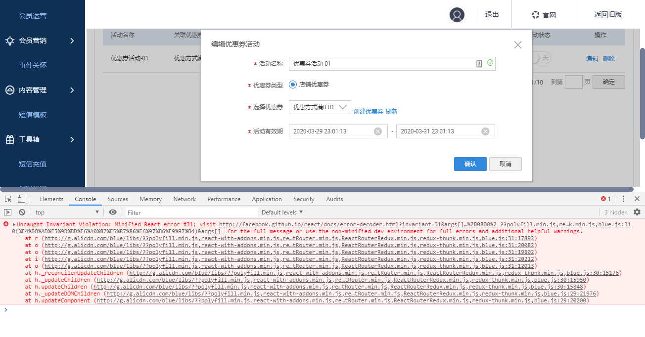The image size is (645, 337).
Task: Expand the 工具箱 sidebar section
Action: tap(72, 139)
